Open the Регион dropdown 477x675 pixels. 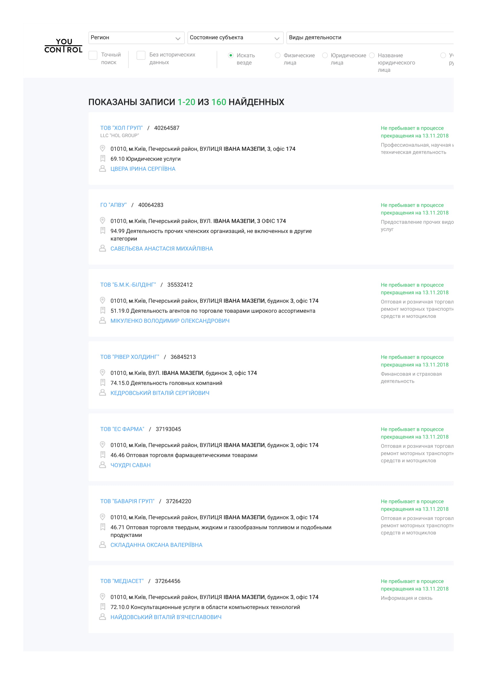pos(136,38)
